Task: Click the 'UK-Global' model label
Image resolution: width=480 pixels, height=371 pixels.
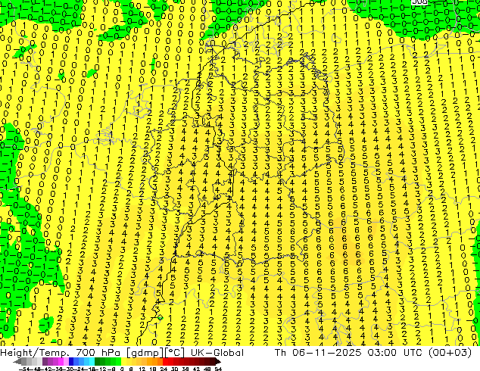Action: 217,353
